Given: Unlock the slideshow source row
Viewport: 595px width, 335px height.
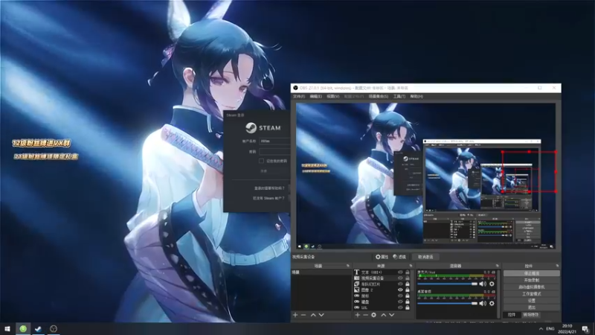Looking at the screenshot, I should click(x=408, y=284).
